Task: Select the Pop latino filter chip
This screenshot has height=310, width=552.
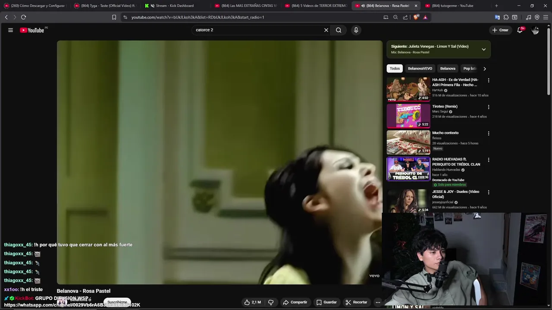Action: click(469, 68)
